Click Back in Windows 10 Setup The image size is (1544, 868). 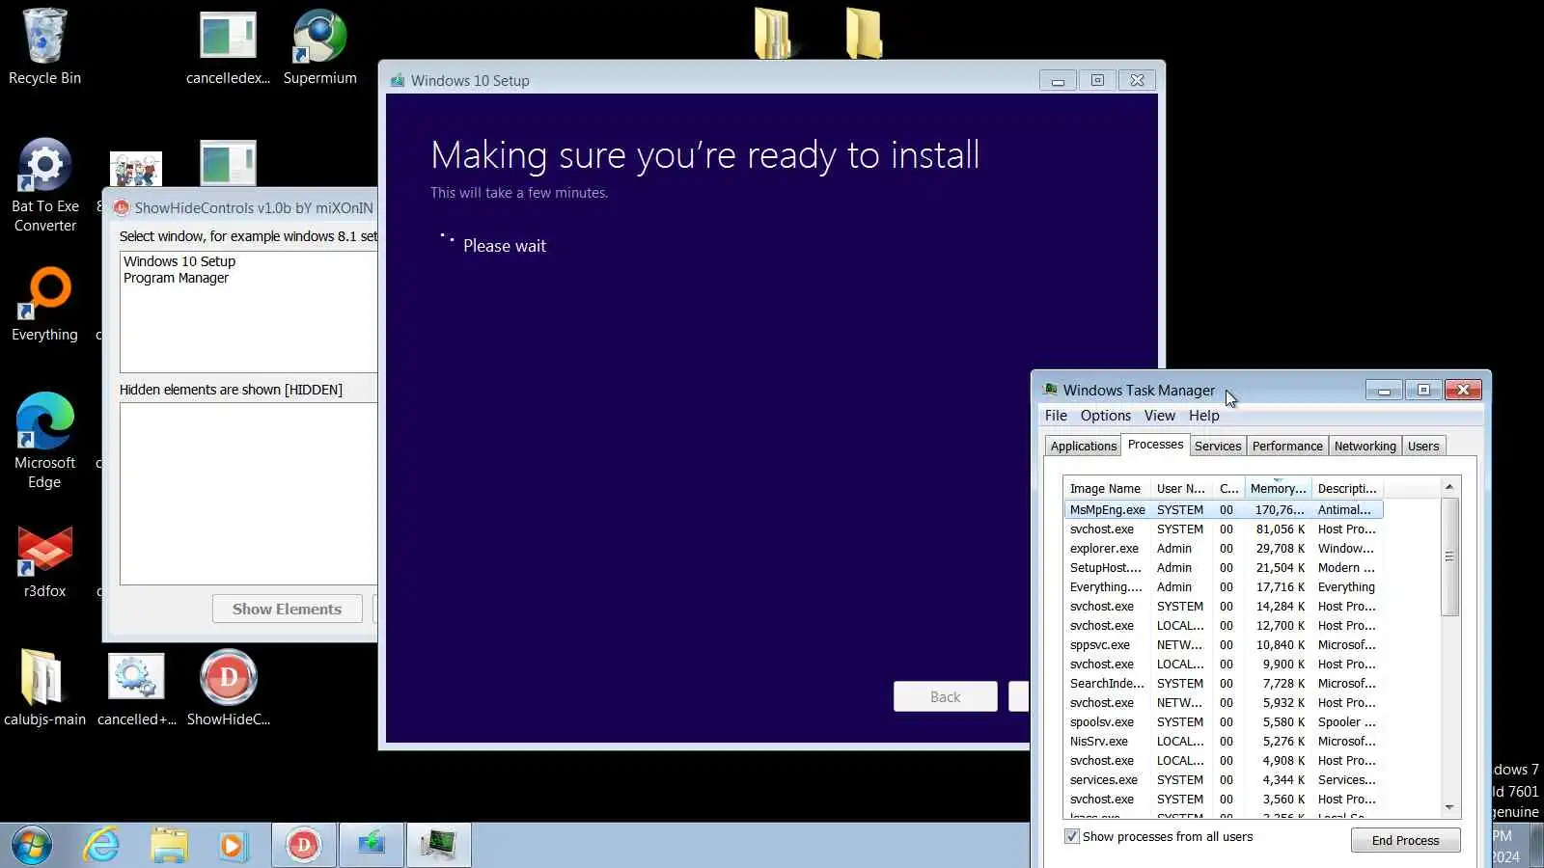[945, 696]
